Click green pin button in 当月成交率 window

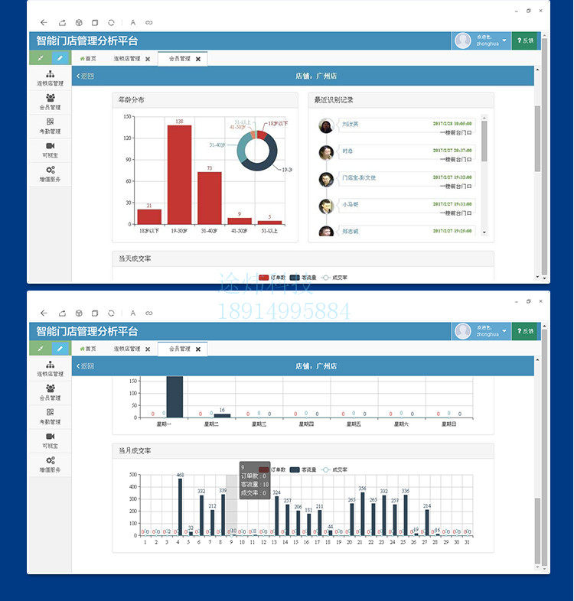pyautogui.click(x=40, y=349)
